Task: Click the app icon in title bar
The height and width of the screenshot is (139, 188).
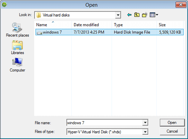Action: pos(4,5)
